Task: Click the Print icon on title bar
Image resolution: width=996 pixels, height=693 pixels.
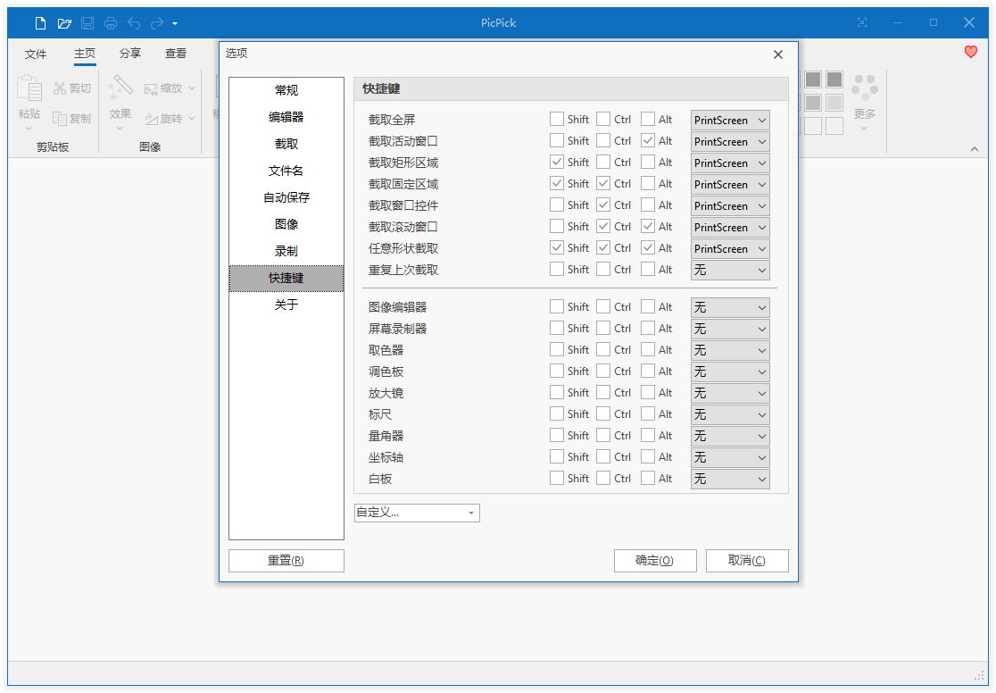Action: [x=111, y=22]
